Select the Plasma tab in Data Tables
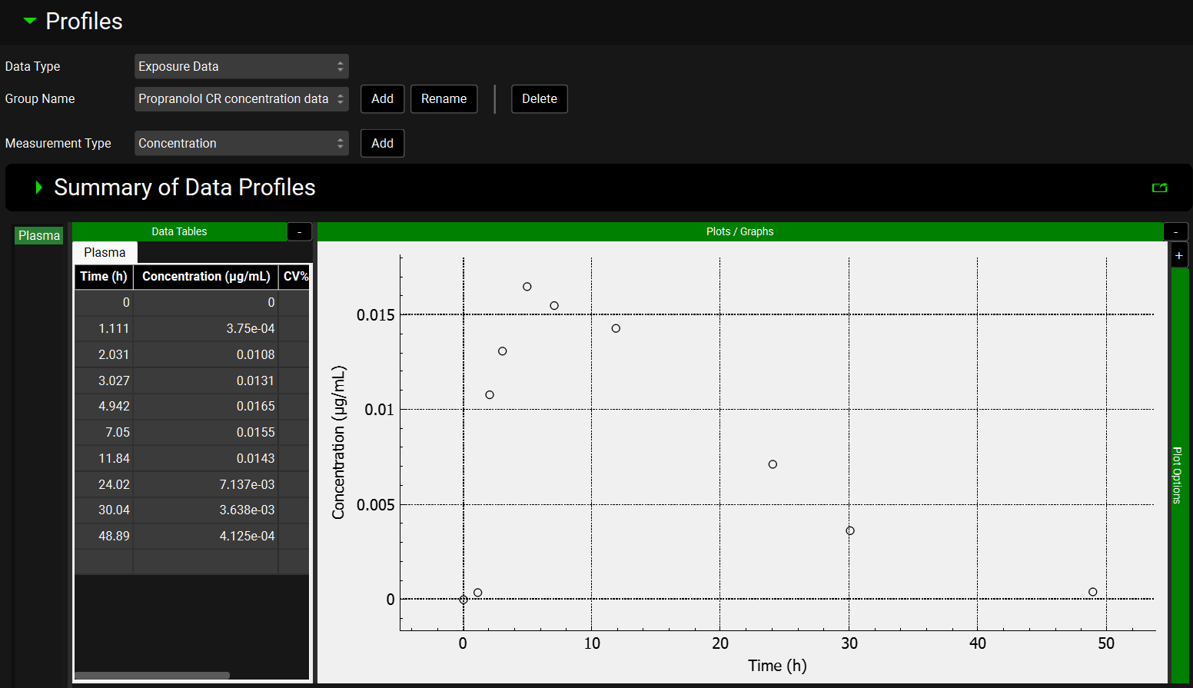1193x688 pixels. coord(105,252)
